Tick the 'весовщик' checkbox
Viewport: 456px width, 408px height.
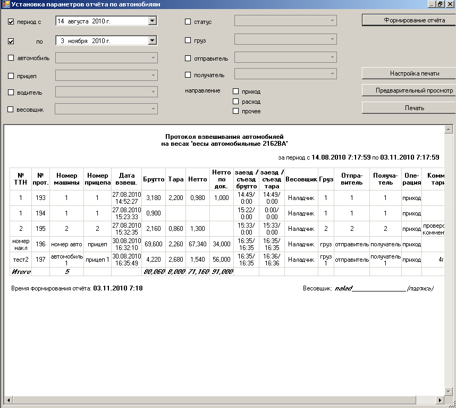11,110
